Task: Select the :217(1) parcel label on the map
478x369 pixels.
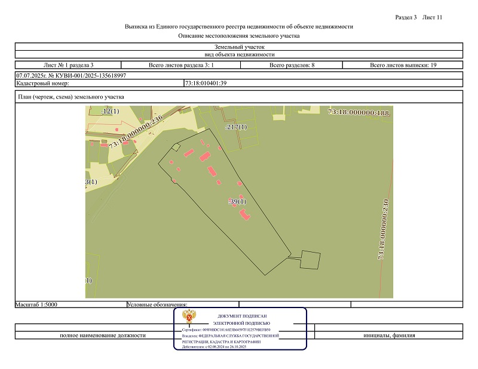Action: click(235, 127)
